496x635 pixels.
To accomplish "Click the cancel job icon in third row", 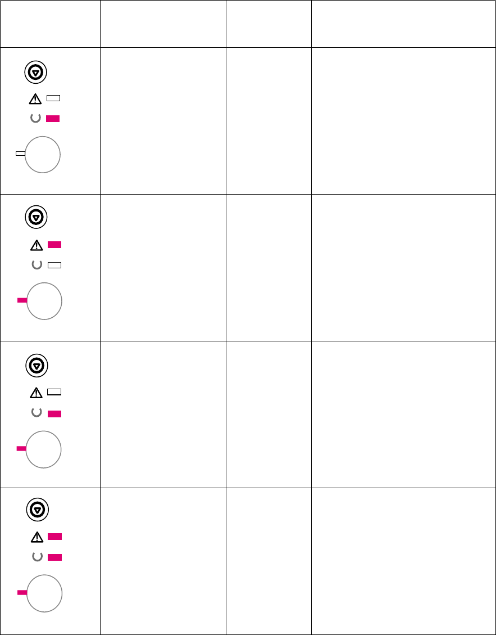I will pyautogui.click(x=37, y=366).
